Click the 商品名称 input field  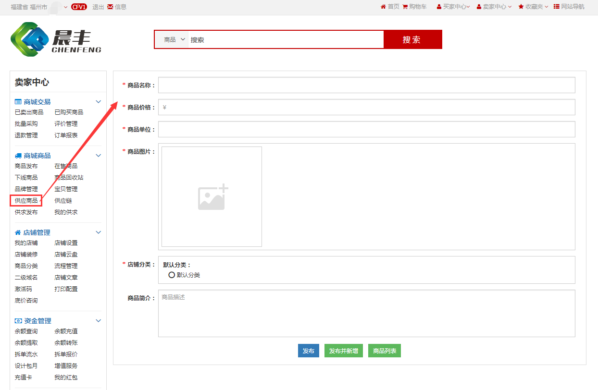click(x=366, y=85)
